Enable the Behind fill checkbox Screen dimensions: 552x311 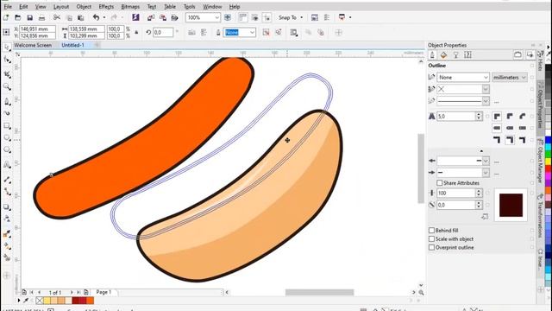pyautogui.click(x=431, y=231)
